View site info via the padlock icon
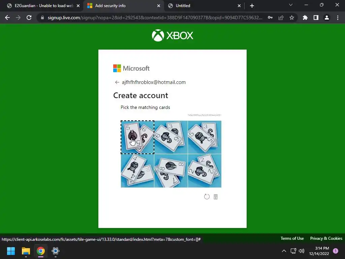 click(x=42, y=18)
